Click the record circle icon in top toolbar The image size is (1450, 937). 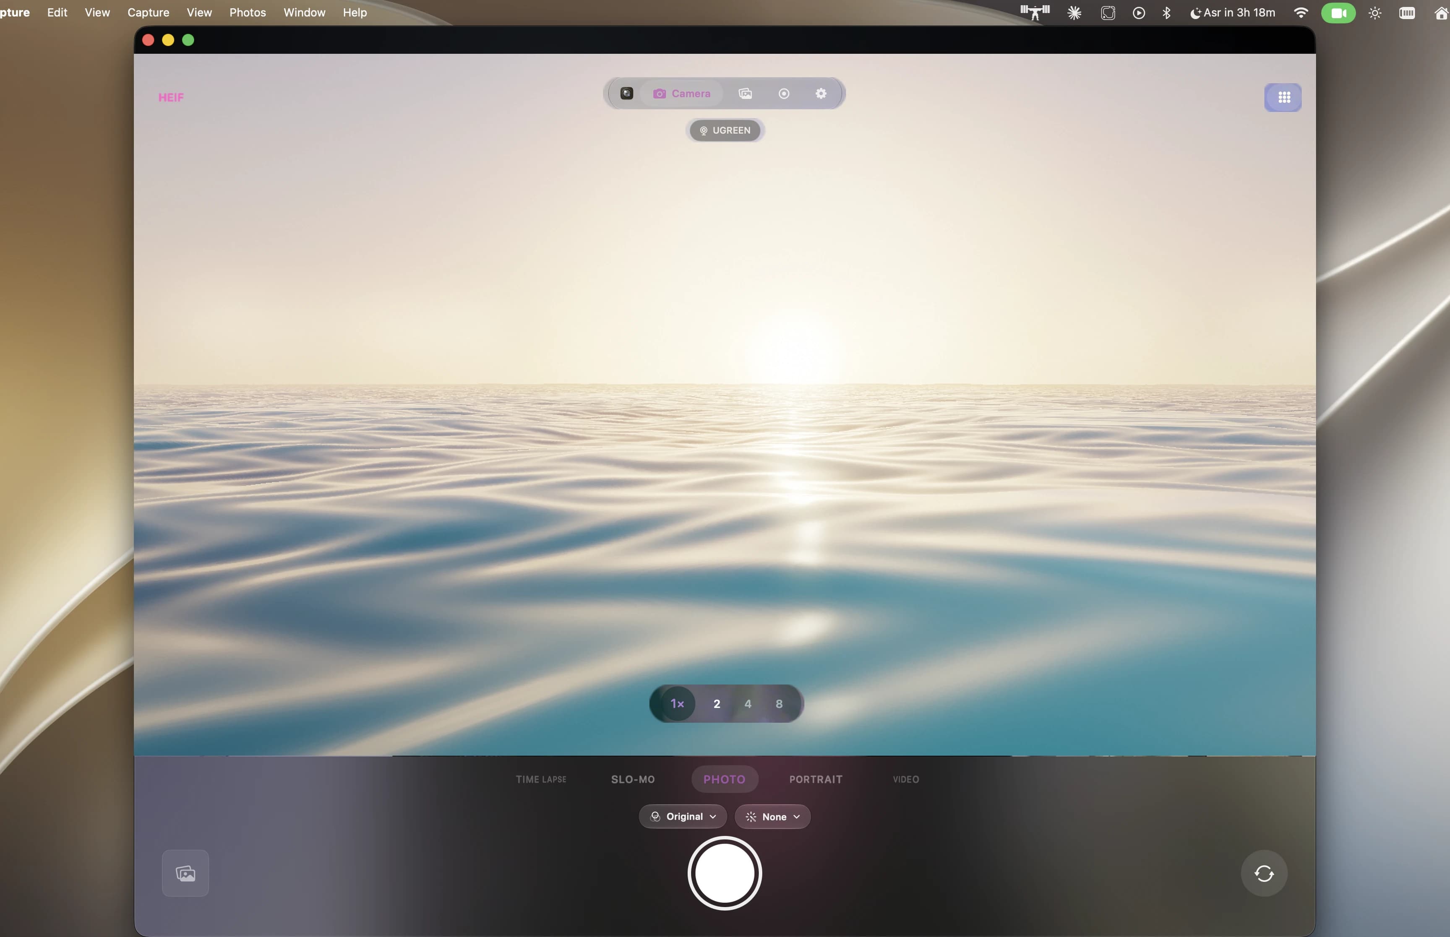(x=784, y=94)
